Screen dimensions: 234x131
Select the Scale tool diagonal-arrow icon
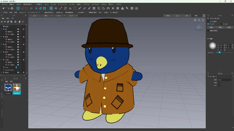61,8
